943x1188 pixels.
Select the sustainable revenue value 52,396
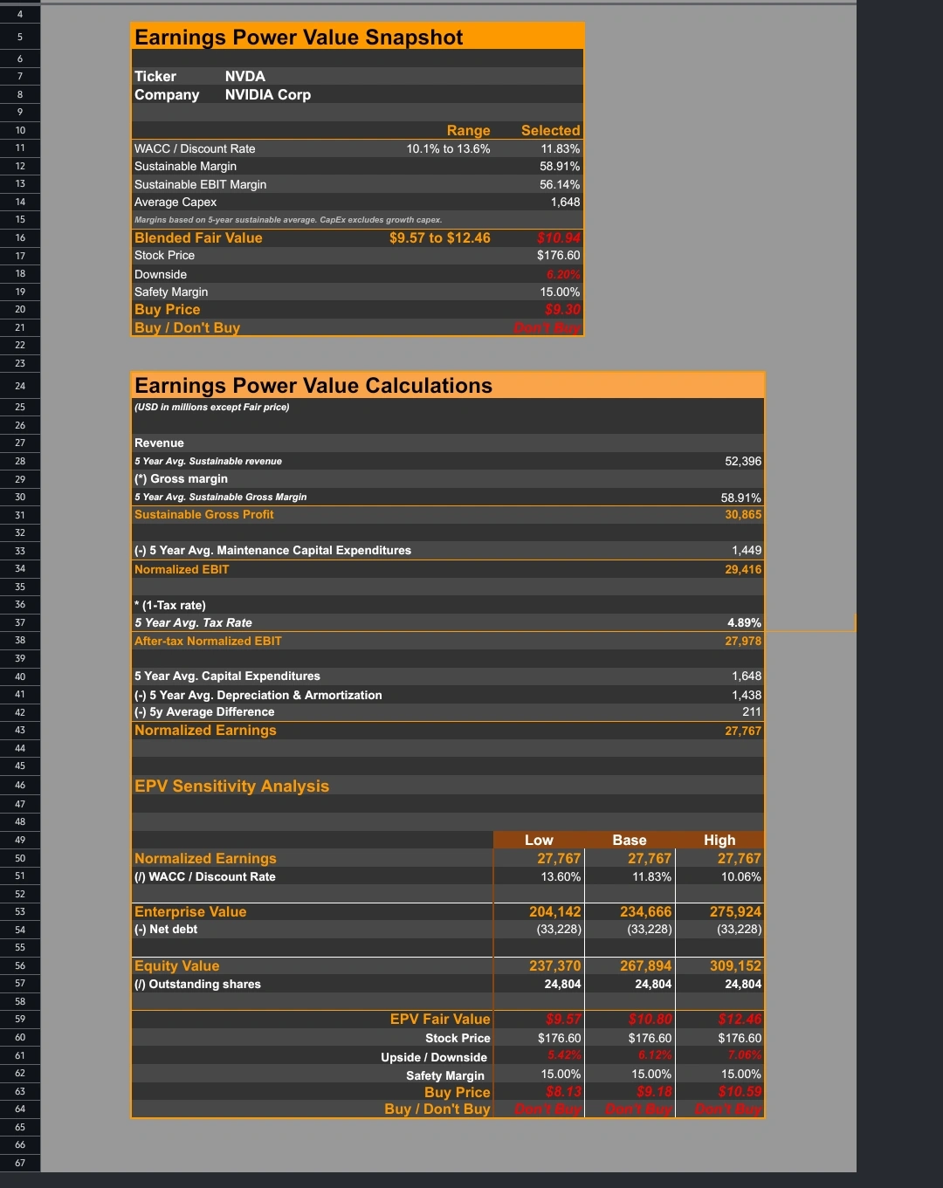[x=742, y=462]
